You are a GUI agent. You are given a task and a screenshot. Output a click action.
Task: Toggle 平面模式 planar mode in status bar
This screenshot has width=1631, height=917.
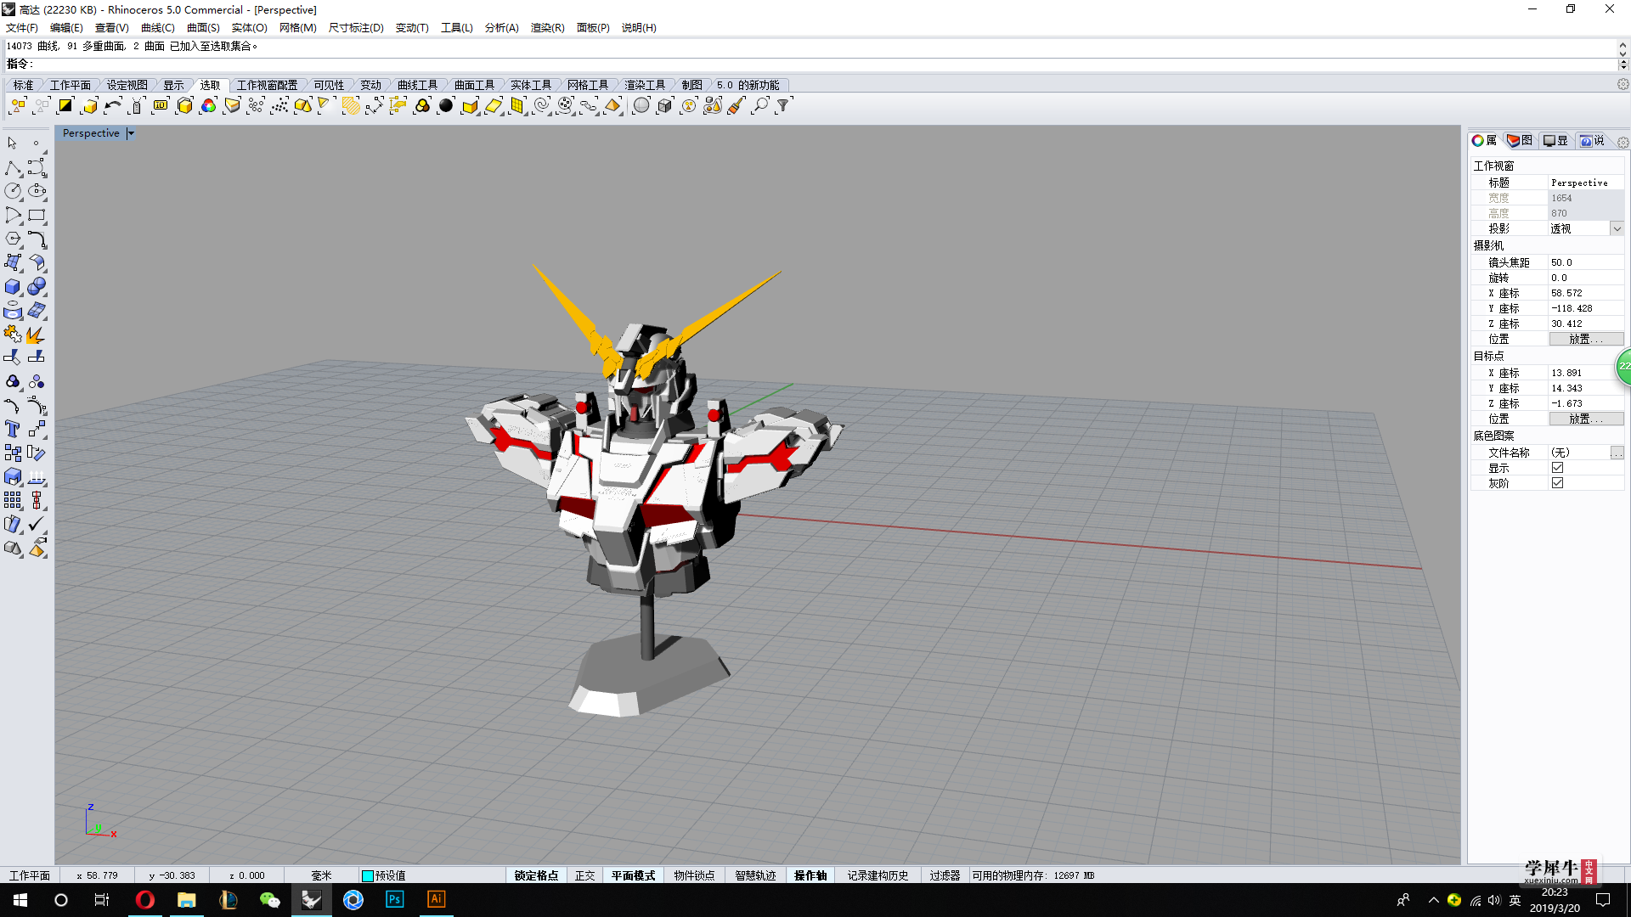click(633, 875)
